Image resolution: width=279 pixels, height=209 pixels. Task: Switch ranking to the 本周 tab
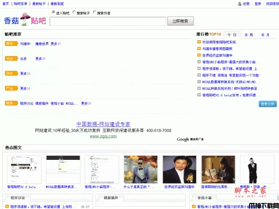[249, 35]
